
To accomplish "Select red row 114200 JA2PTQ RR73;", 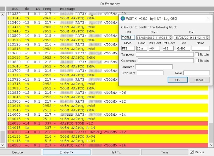I will point(108,145).
